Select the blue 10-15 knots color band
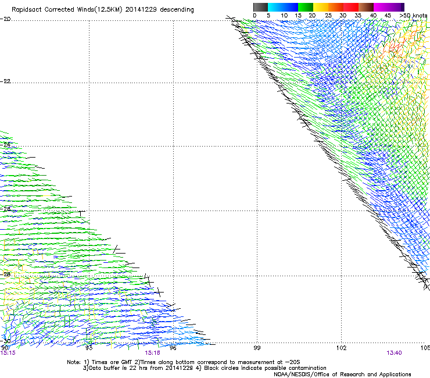The image size is (430, 378). click(x=291, y=7)
